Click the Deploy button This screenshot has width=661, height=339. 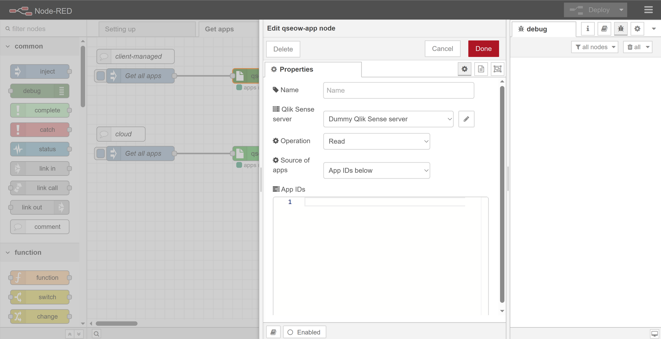click(590, 10)
